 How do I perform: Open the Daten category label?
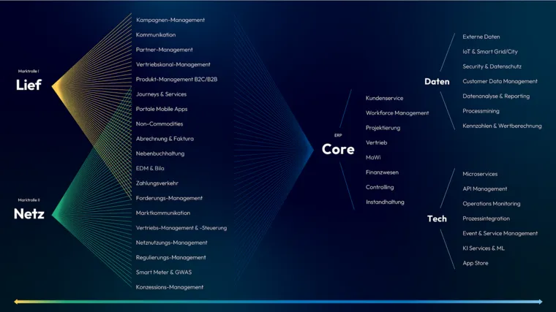coord(437,81)
